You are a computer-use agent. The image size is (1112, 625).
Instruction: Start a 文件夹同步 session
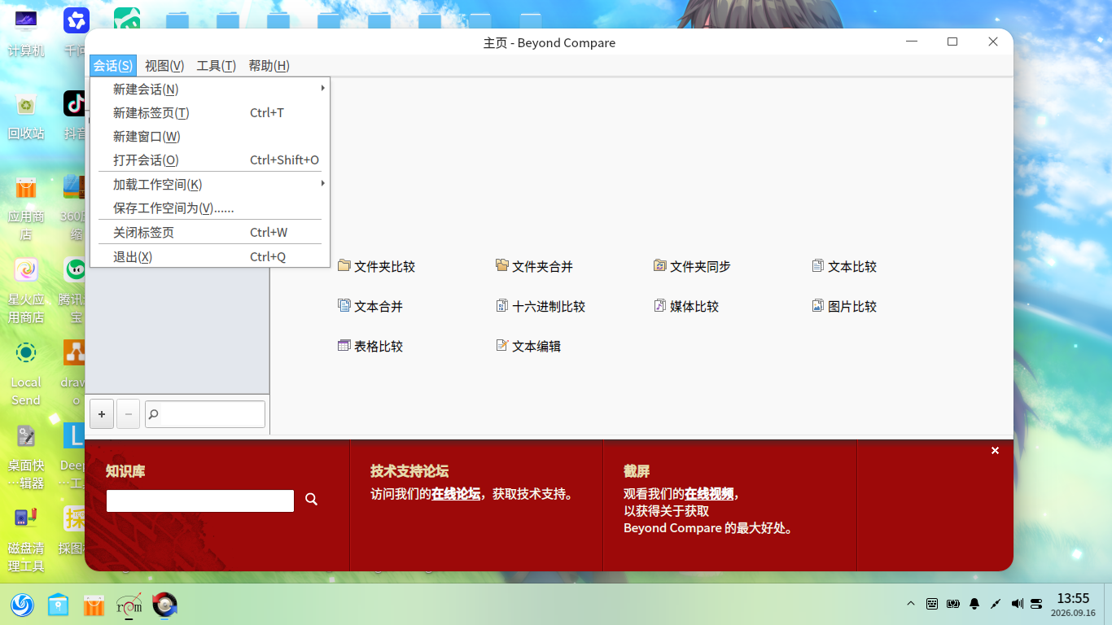(x=692, y=266)
